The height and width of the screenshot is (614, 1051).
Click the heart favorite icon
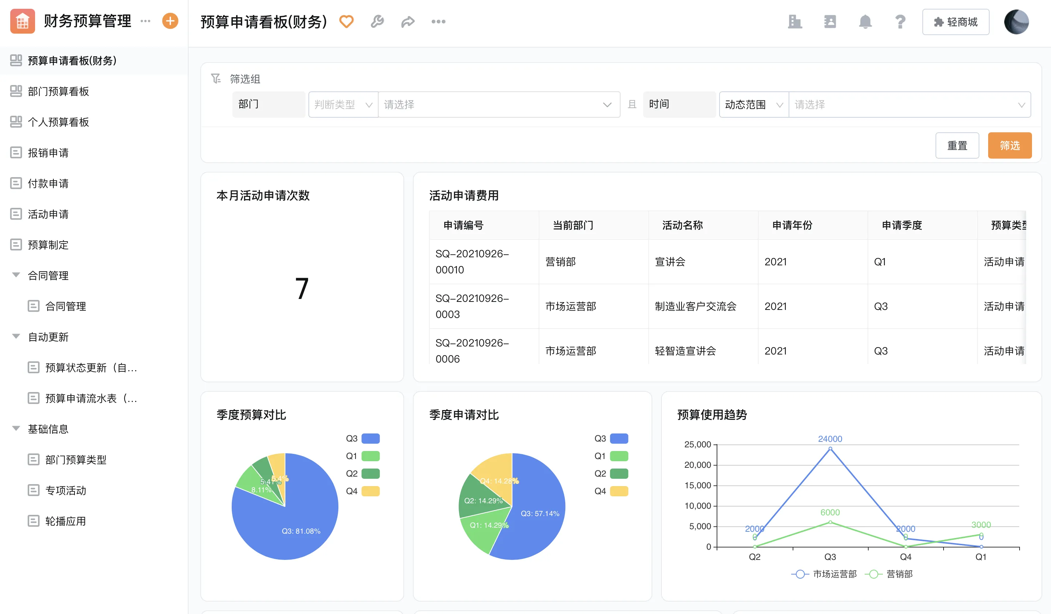pos(346,22)
